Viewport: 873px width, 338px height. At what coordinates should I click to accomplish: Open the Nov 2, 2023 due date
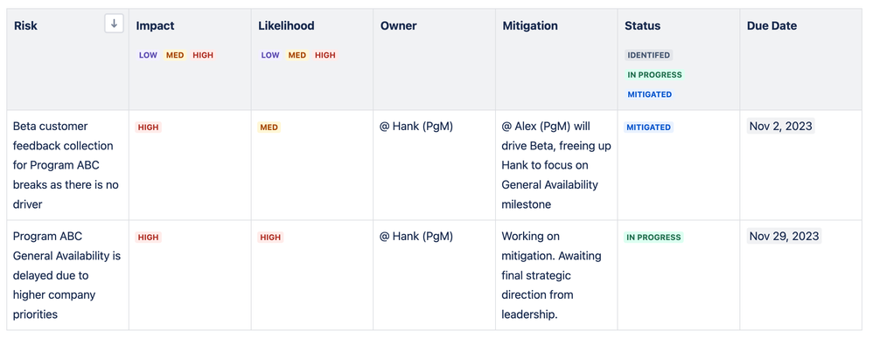coord(780,126)
